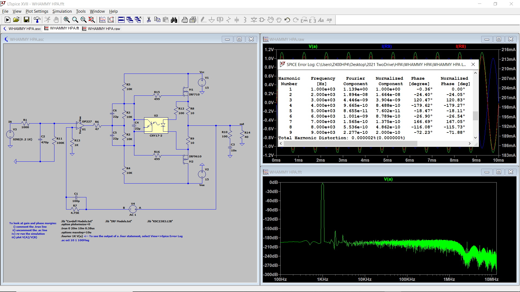Viewport: 520px width, 292px height.
Task: Click the I(R8) trace label
Action: pos(461,47)
